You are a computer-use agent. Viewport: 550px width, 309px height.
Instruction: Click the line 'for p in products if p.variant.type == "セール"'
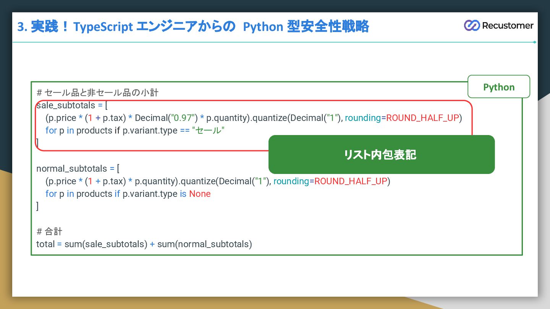135,130
